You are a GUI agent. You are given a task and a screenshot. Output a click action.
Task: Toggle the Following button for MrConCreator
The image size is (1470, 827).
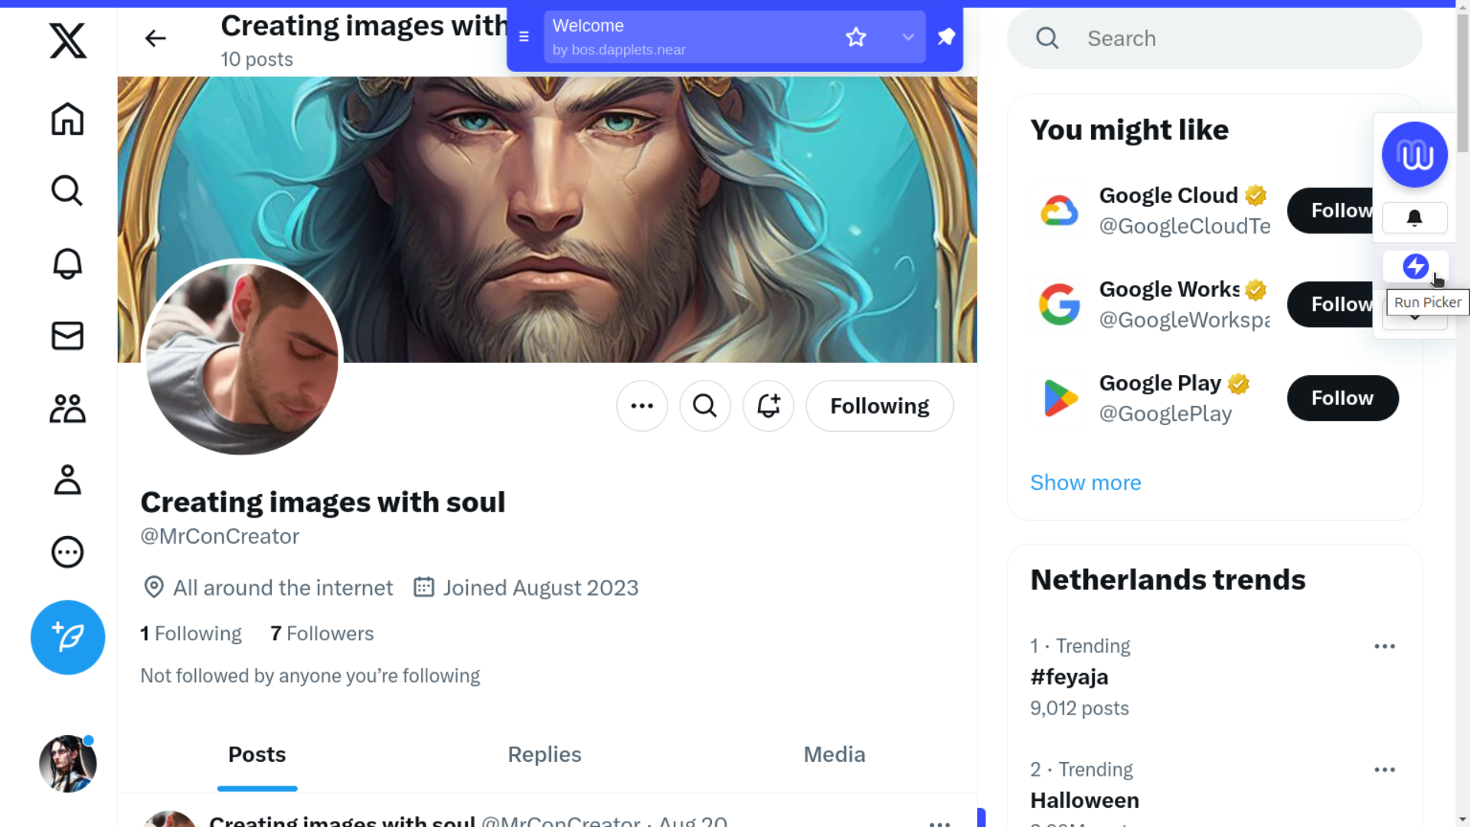point(879,406)
